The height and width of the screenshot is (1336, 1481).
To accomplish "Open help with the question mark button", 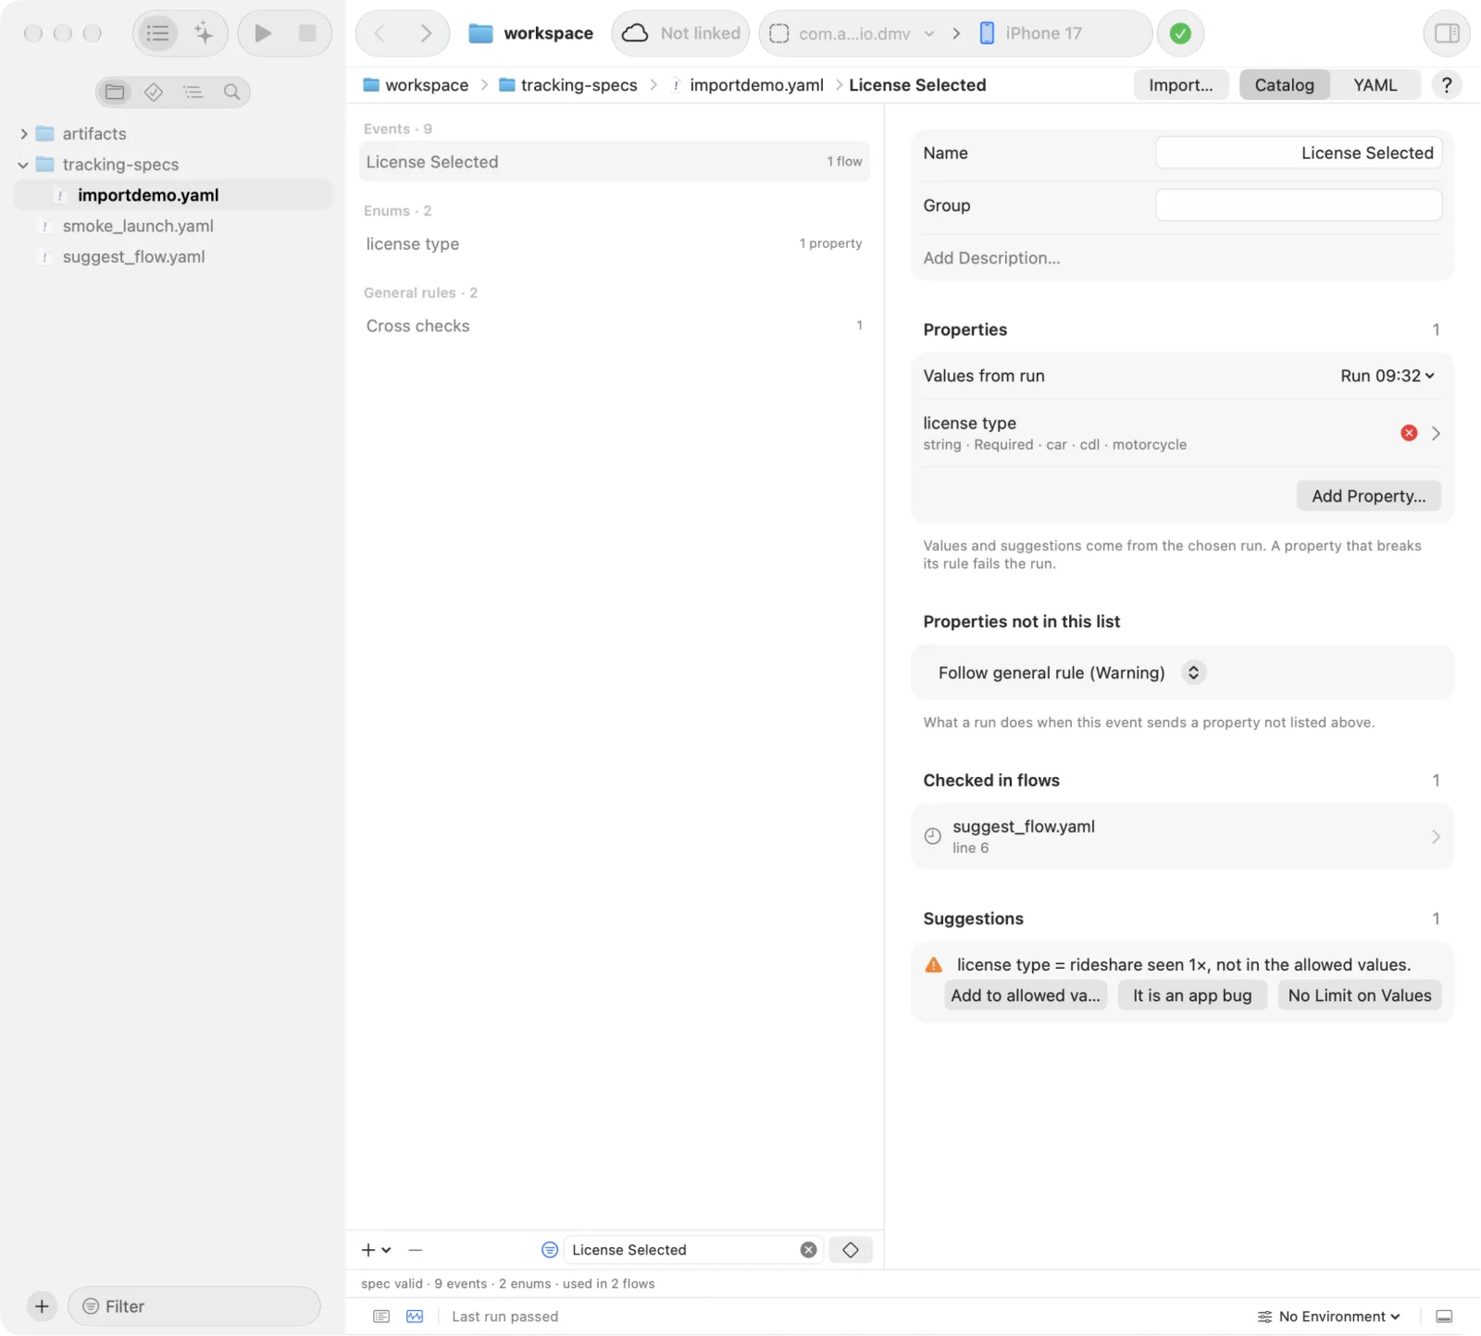I will 1446,85.
